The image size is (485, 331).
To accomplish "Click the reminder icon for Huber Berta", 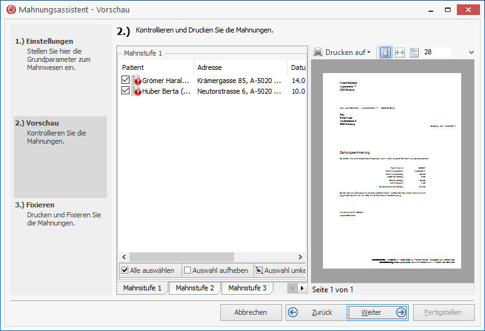I will coord(136,91).
